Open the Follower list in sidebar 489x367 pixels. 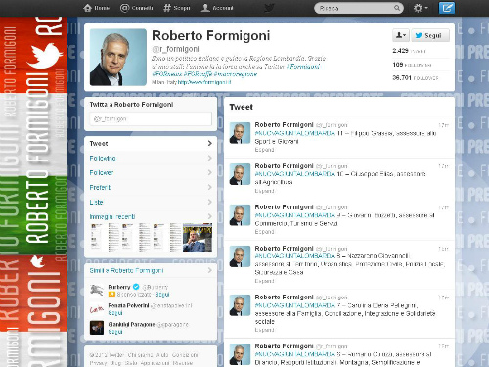151,173
